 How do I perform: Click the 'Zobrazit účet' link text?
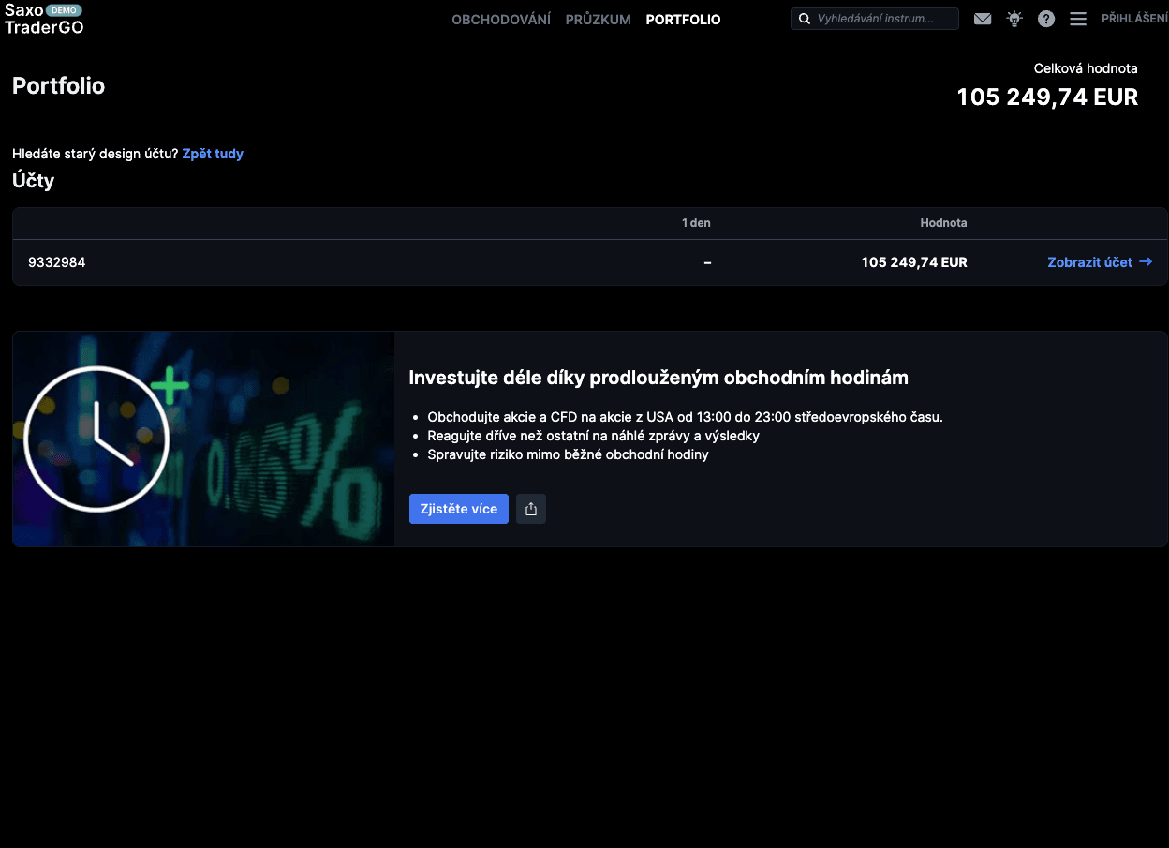pos(1088,262)
